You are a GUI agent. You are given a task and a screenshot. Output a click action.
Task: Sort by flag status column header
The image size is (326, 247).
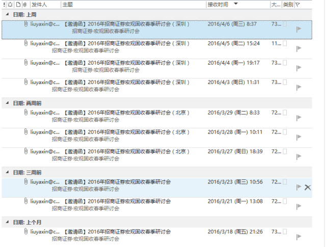[x=297, y=5]
